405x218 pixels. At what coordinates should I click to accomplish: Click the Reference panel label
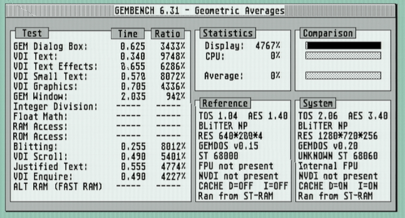coord(225,103)
